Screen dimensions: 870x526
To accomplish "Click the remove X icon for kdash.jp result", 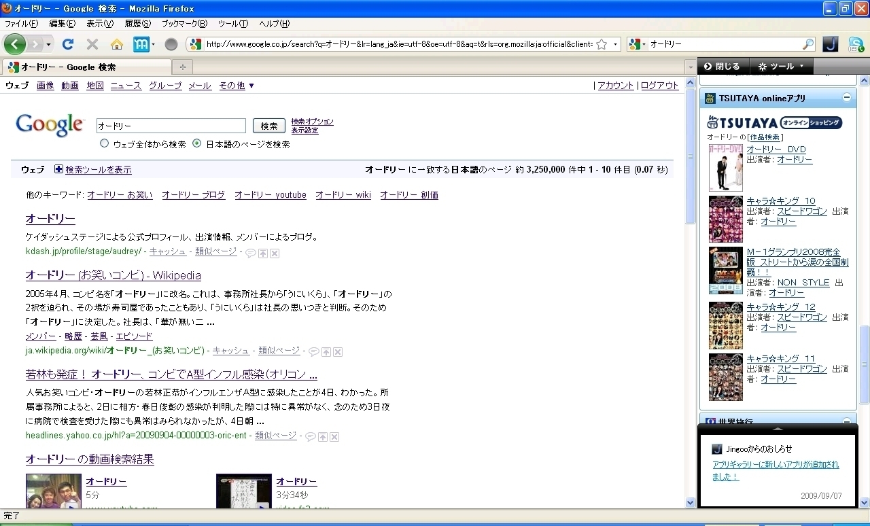I will pos(275,253).
